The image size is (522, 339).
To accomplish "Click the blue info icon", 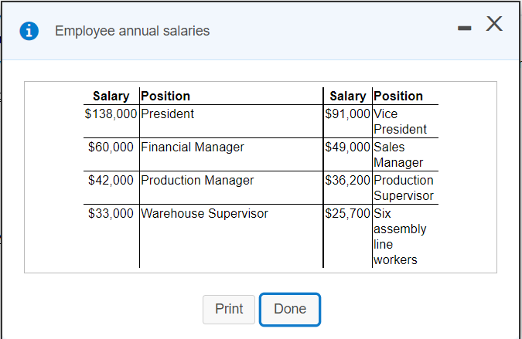I will click(x=30, y=31).
